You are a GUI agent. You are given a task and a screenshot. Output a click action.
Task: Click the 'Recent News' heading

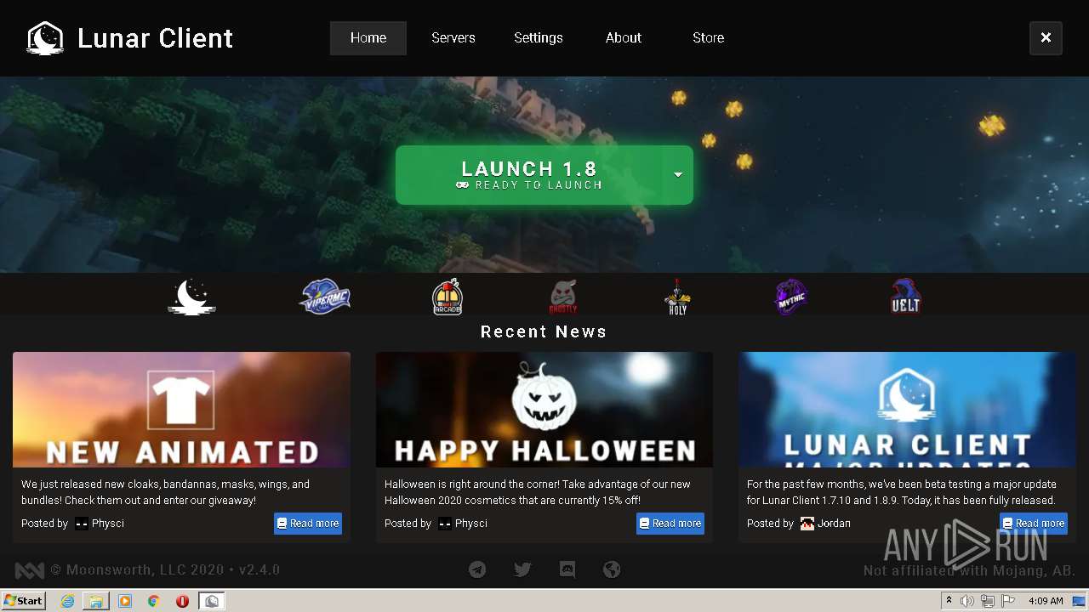[544, 331]
